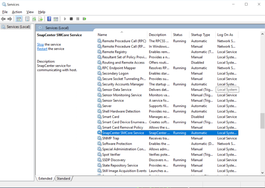Click the Properties toolbar icon
Screen dimensions: 265x188
coord(27,19)
